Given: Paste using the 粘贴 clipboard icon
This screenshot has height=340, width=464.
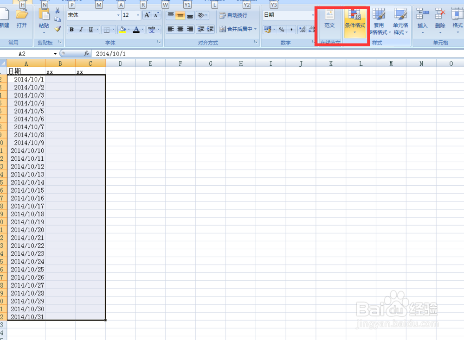Looking at the screenshot, I should coord(44,14).
